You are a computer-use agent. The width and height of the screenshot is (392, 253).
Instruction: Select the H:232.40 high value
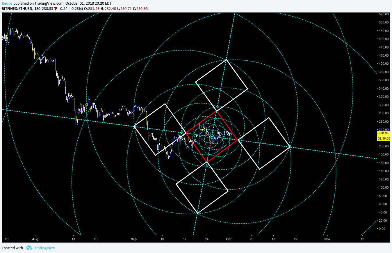pyautogui.click(x=108, y=9)
